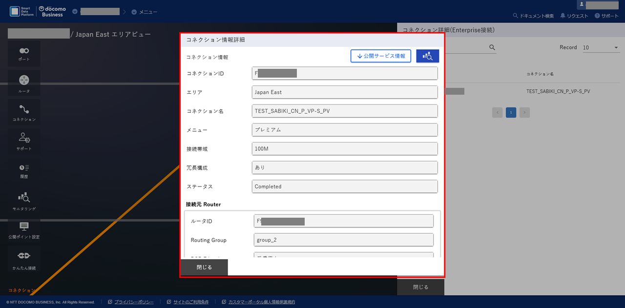Screen dimensions: 625x308
Task: Select the ルータ sidebar icon
Action: pos(23,82)
